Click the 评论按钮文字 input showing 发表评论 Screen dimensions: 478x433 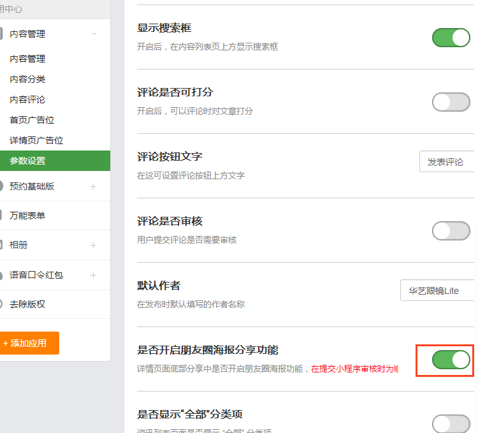pos(447,162)
